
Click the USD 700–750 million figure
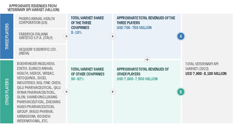point(134,28)
